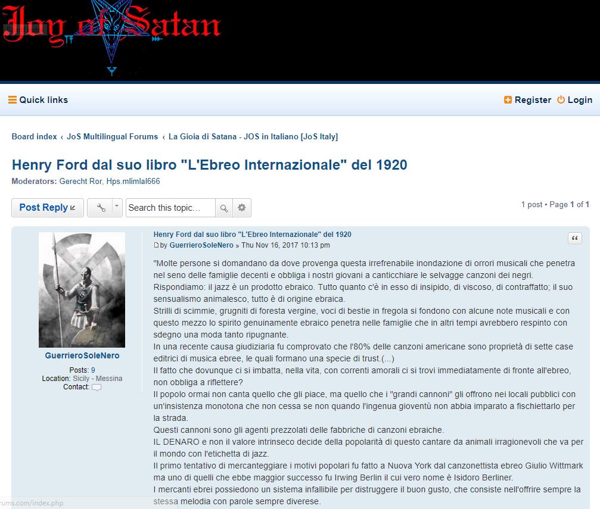The image size is (600, 509).
Task: Click the topic tools wrench icon
Action: tap(101, 208)
